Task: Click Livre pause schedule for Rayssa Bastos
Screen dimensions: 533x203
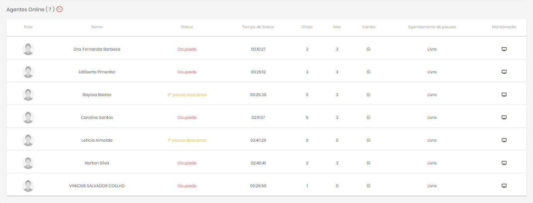Action: [432, 95]
